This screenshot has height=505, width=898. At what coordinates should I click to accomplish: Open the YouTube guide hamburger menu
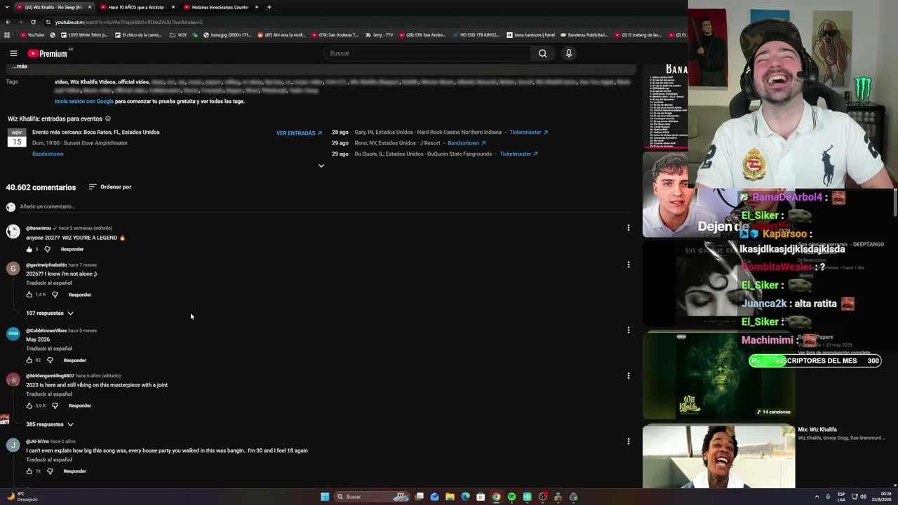click(13, 53)
